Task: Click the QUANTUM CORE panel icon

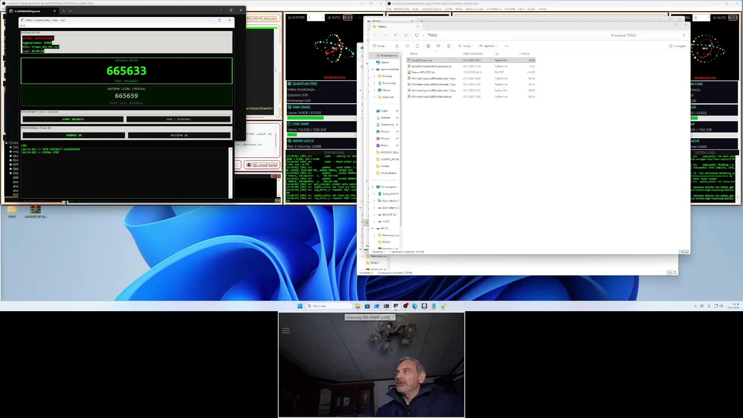Action: point(289,84)
